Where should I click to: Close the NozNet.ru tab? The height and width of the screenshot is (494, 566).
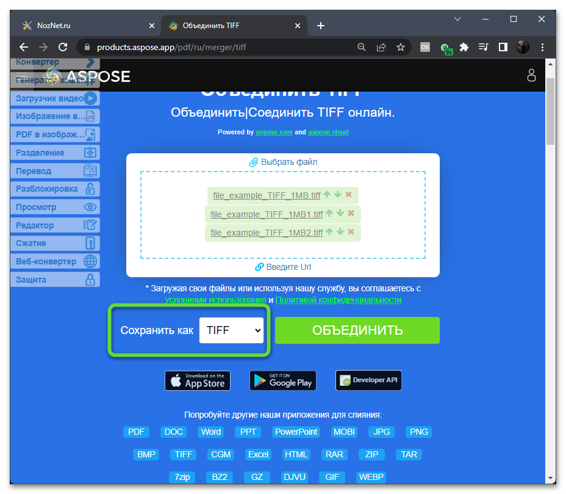click(x=152, y=26)
